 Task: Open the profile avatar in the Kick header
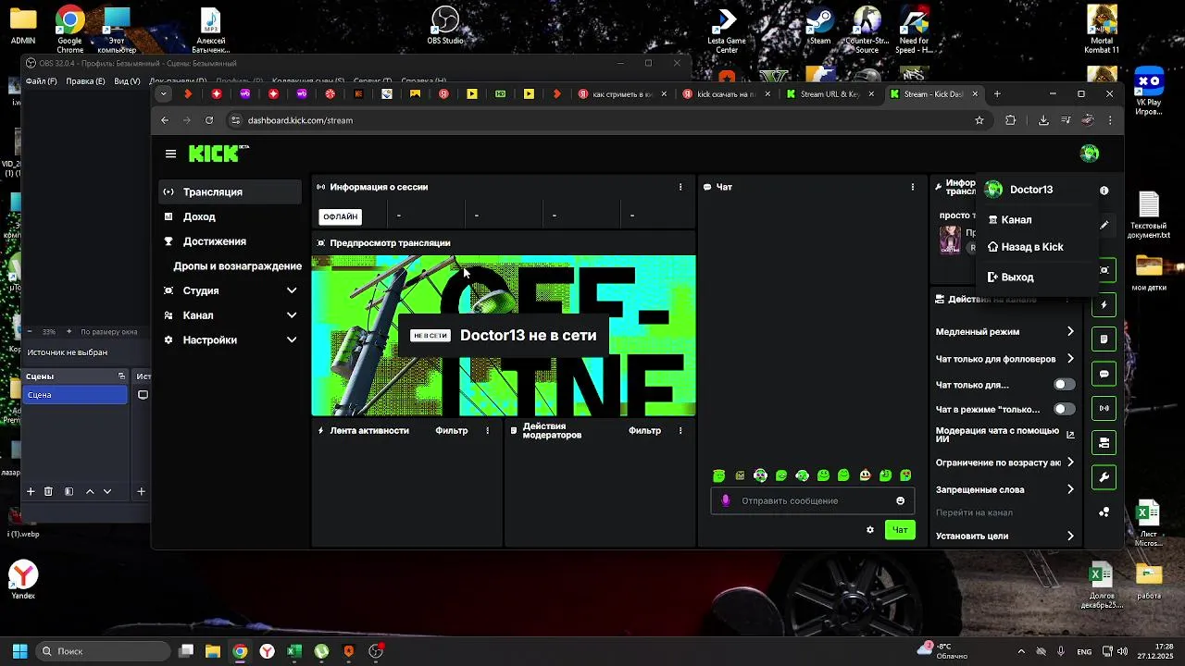(1090, 154)
